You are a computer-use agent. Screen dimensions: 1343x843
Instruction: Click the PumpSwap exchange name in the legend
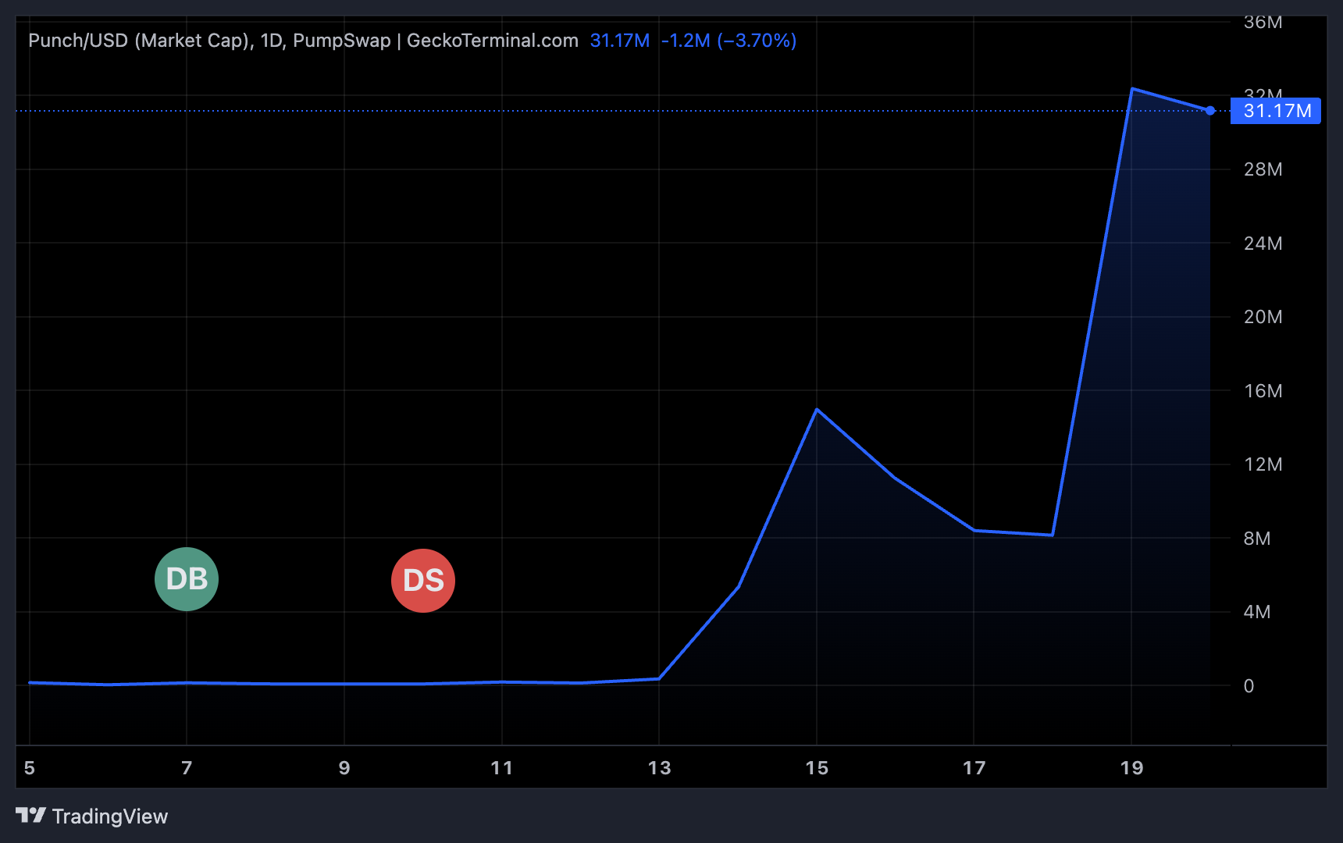click(x=341, y=40)
